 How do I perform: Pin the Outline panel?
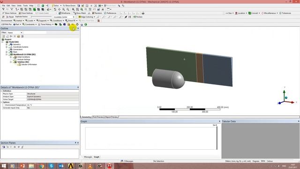[78, 28]
